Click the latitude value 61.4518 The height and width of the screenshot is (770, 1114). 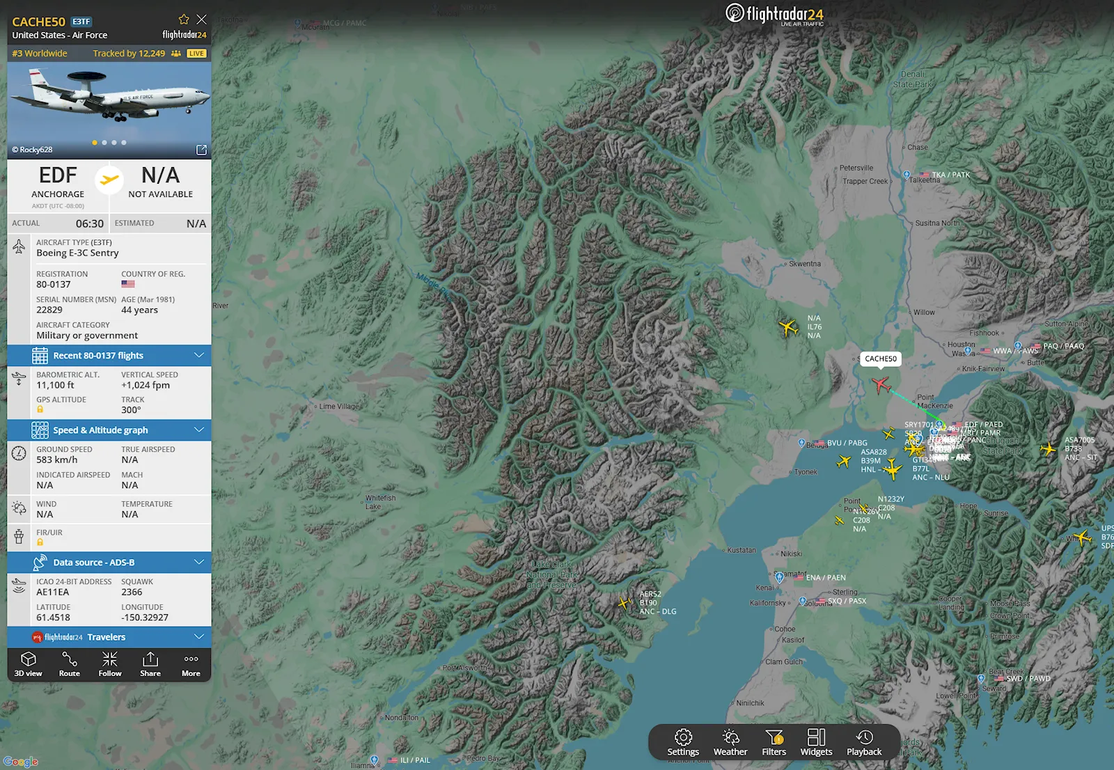point(53,618)
